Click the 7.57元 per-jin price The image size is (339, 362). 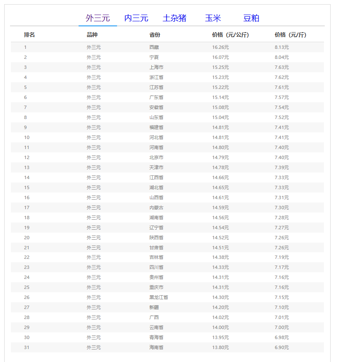tap(282, 97)
